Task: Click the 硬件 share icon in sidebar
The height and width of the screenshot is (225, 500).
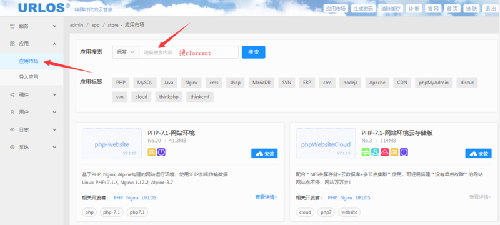Action: pos(12,94)
